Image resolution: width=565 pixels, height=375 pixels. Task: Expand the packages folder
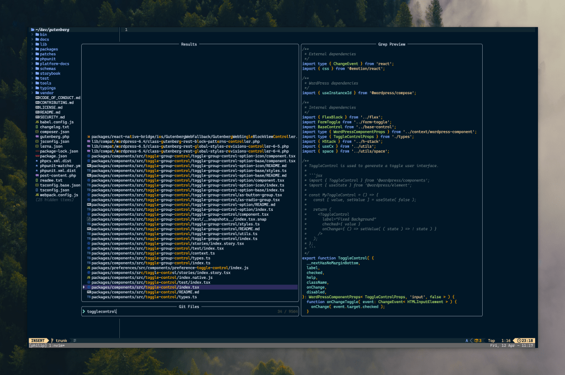point(49,49)
